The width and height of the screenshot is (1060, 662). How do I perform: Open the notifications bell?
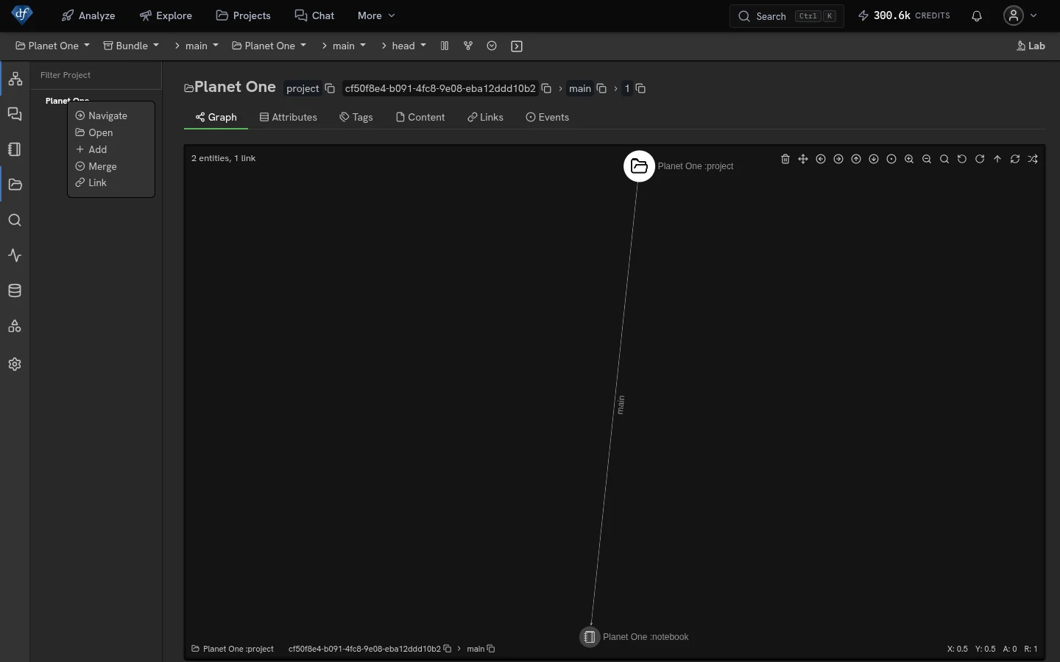tap(977, 16)
